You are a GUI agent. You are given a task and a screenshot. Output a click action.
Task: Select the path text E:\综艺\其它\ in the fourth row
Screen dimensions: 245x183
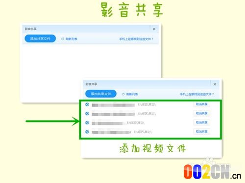143,132
